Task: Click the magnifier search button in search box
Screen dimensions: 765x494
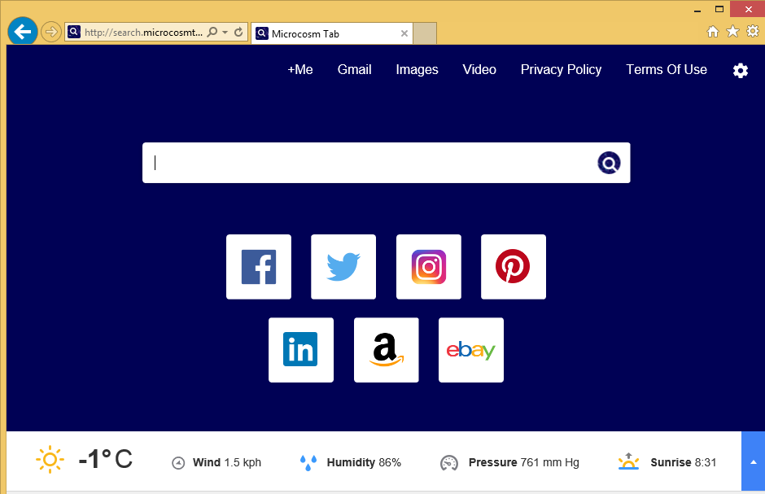Action: pos(609,163)
